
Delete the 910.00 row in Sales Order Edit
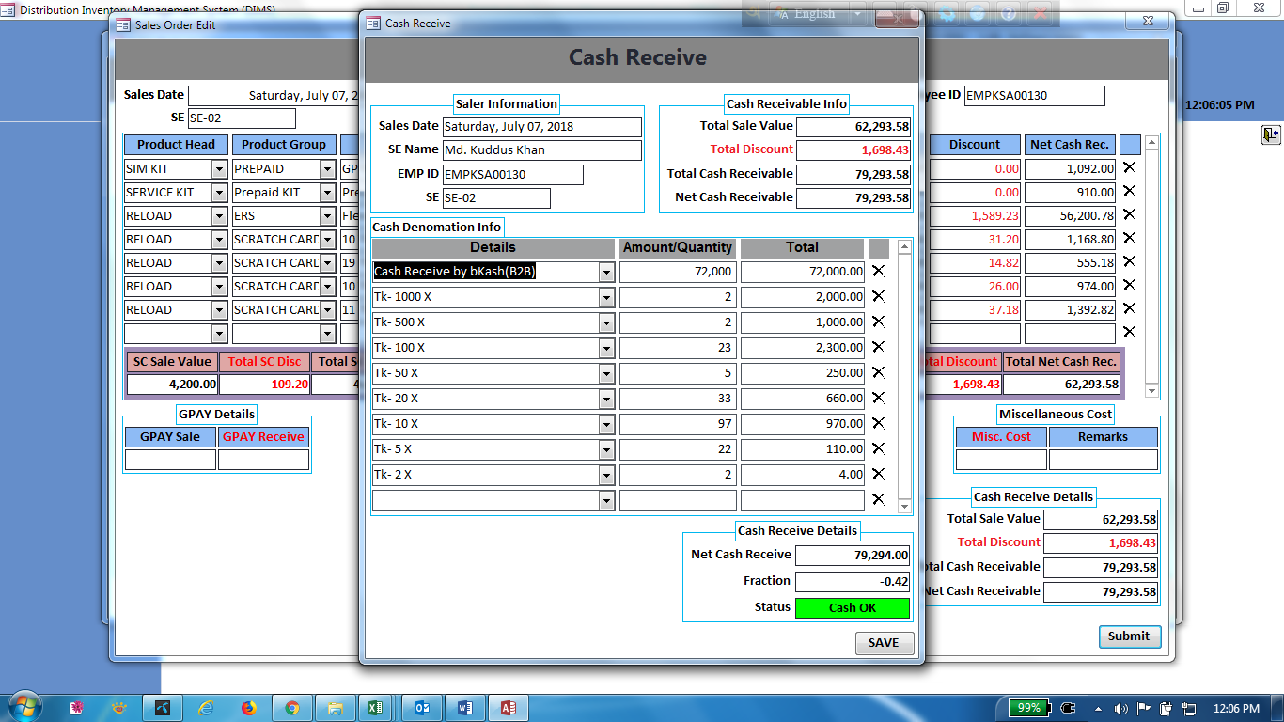1129,192
